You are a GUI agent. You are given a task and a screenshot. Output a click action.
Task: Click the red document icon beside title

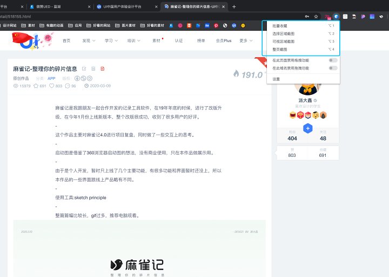[x=103, y=68]
